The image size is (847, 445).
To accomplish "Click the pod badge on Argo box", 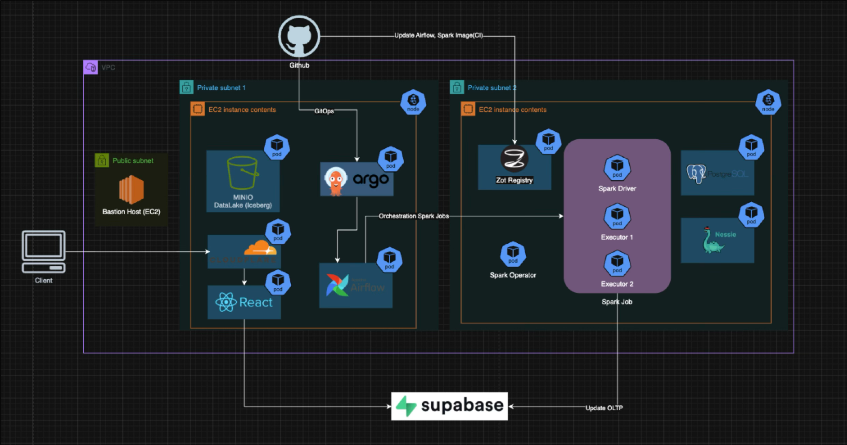I will coord(391,159).
